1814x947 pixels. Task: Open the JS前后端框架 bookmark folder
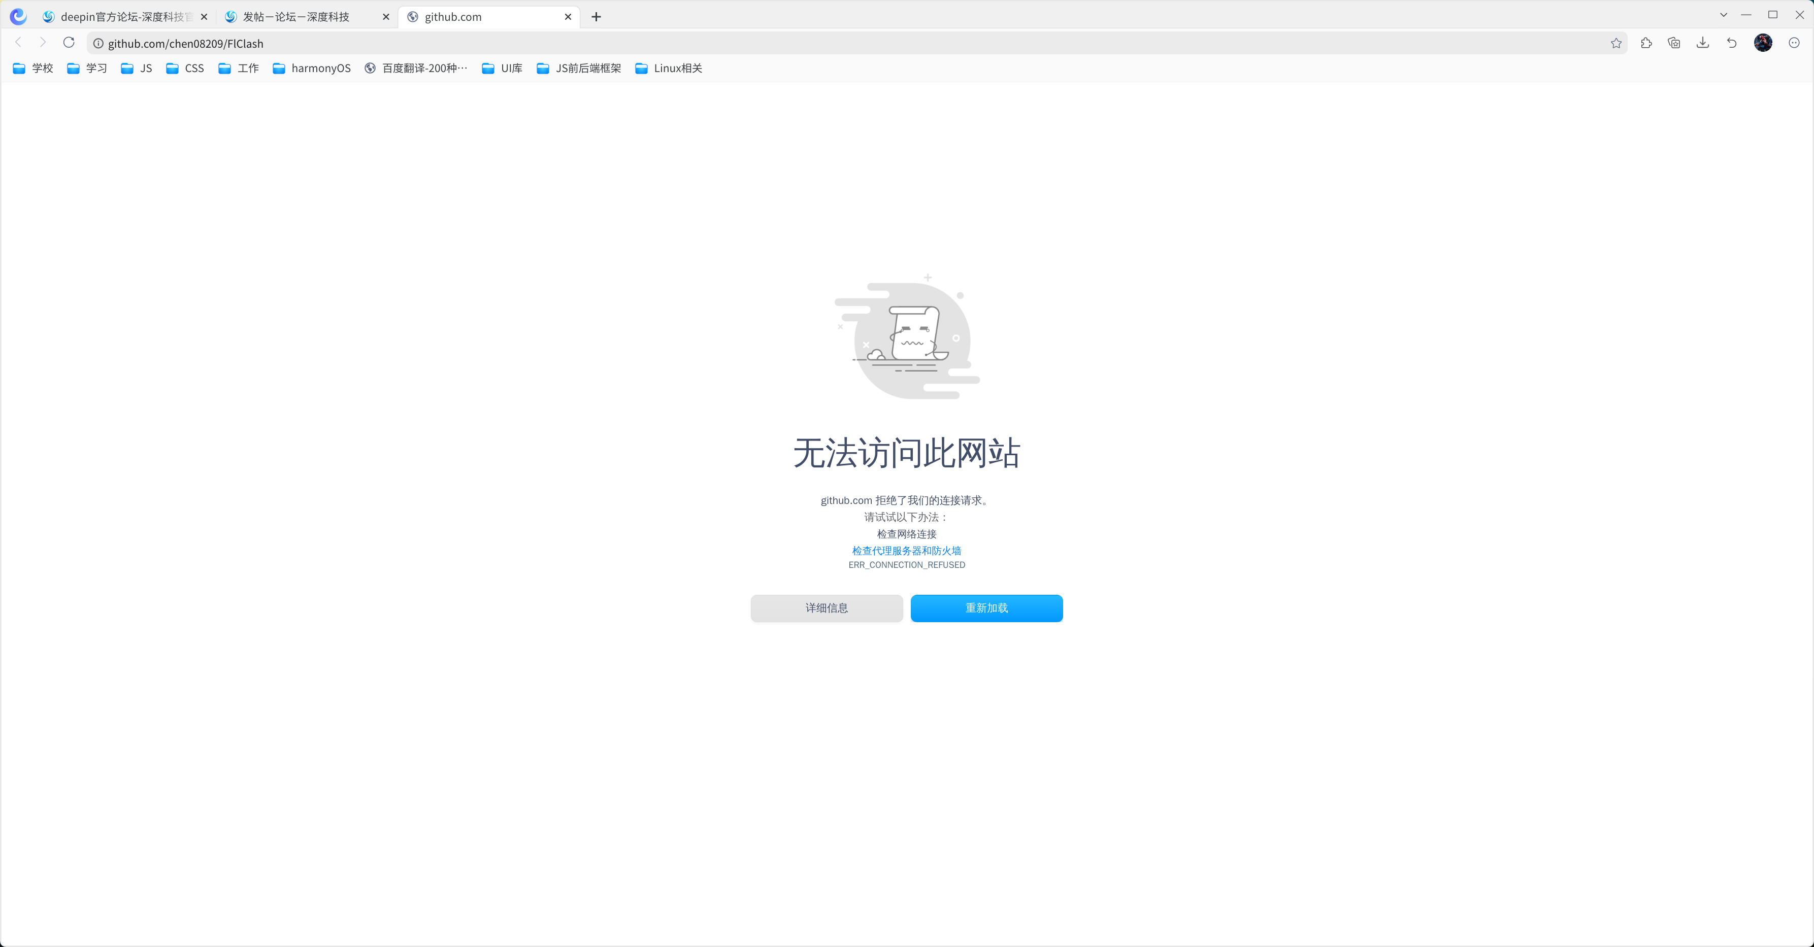[579, 69]
